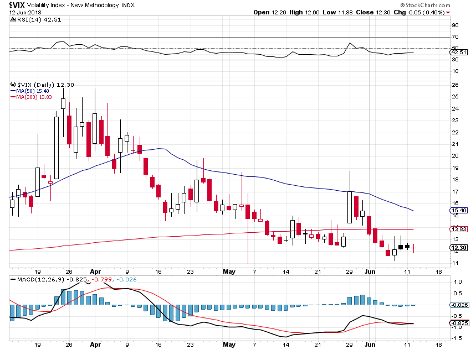Click the 1.0 MACD axis label

(458, 281)
